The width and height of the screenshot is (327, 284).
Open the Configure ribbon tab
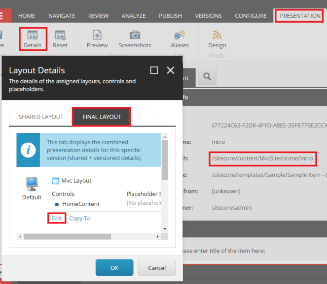coord(251,16)
